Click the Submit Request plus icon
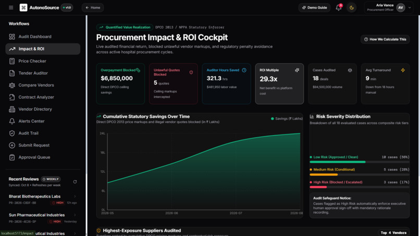 pos(12,145)
